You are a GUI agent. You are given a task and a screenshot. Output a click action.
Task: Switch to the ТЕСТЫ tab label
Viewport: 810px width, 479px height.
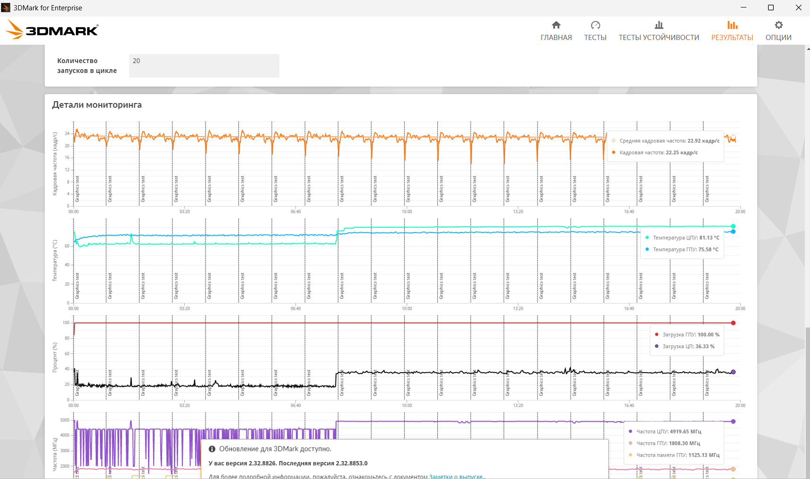pyautogui.click(x=595, y=38)
